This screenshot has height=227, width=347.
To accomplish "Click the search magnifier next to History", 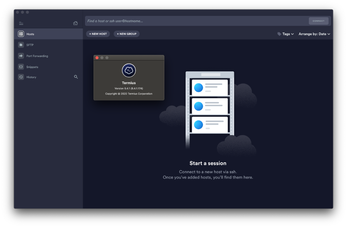I will (76, 77).
